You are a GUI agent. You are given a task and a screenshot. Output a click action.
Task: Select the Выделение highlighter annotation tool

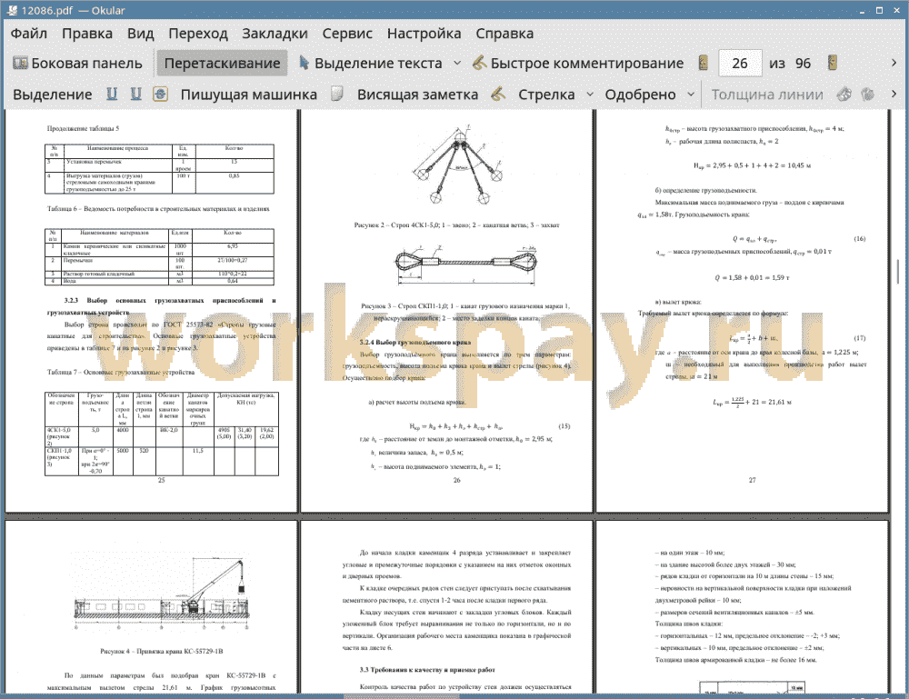(52, 95)
